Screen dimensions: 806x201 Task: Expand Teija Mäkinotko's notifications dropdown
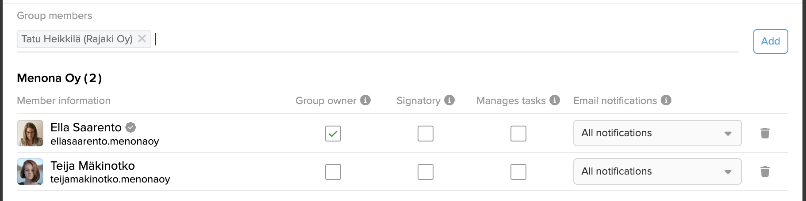point(657,171)
